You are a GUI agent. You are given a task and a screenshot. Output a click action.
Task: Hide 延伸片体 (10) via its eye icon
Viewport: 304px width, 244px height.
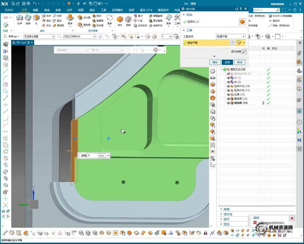click(228, 86)
